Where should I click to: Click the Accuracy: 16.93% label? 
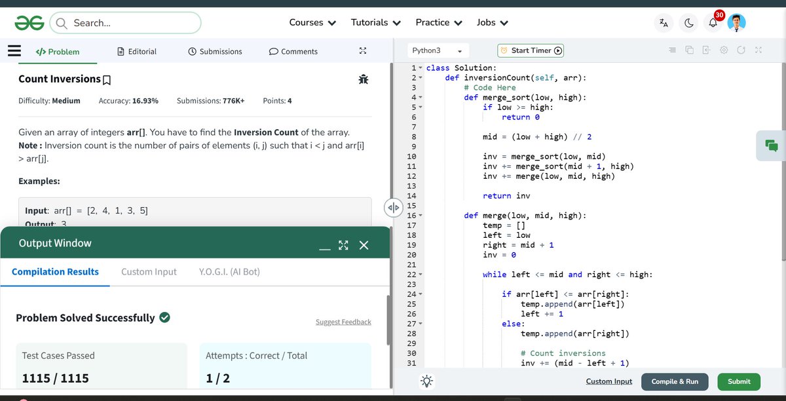coord(128,101)
